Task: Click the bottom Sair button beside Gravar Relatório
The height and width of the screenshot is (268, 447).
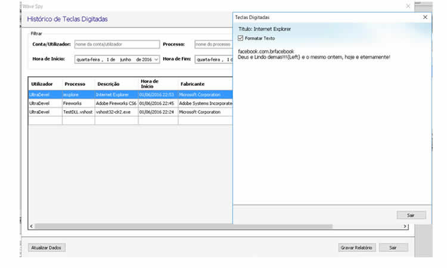Action: point(393,247)
